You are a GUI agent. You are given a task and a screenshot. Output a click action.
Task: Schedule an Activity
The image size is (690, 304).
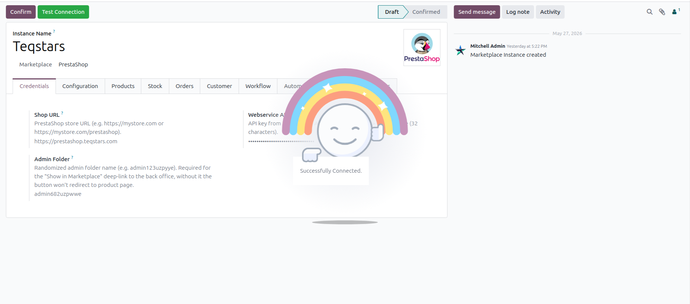point(550,12)
